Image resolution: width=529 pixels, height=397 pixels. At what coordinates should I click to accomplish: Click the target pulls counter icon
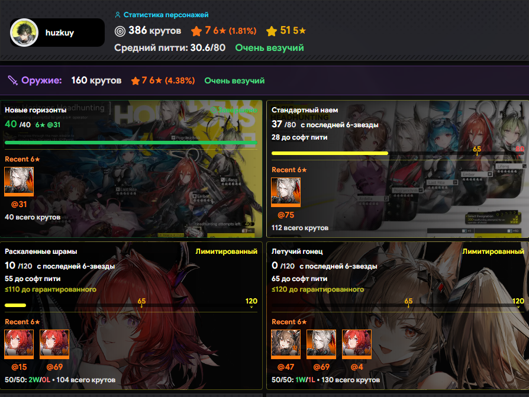pyautogui.click(x=120, y=31)
